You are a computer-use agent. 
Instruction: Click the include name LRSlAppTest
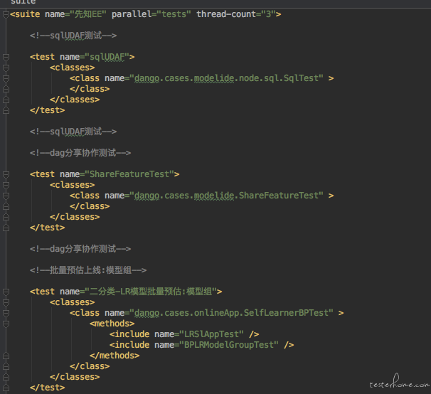tap(211, 334)
